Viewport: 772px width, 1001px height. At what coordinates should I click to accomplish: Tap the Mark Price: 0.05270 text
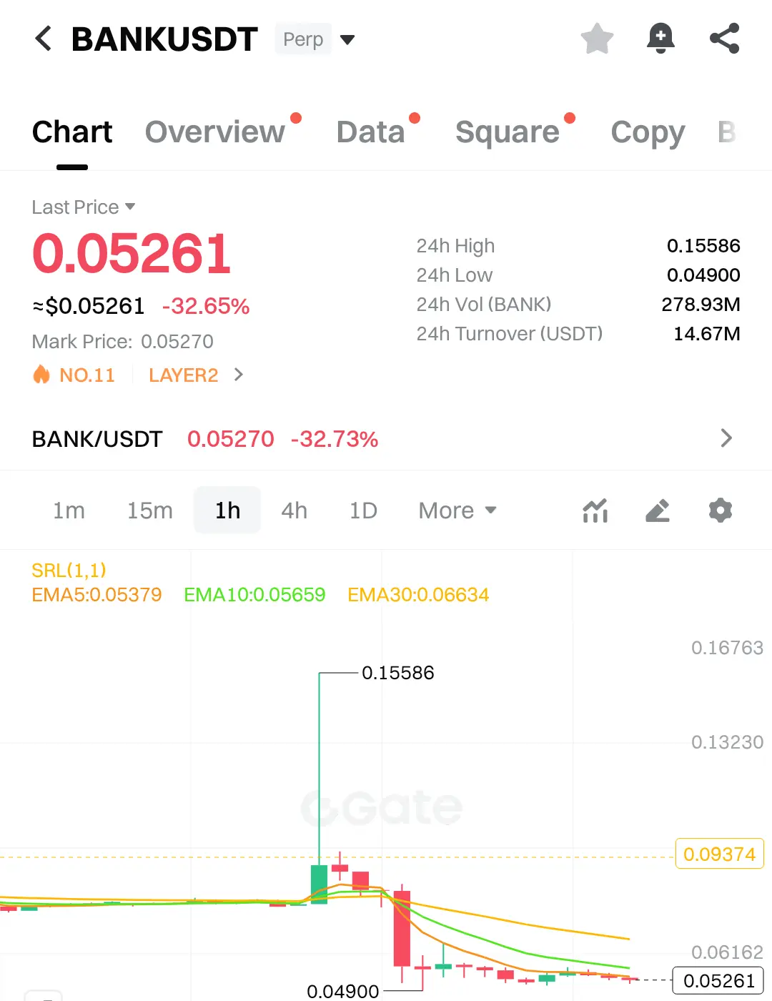[122, 342]
